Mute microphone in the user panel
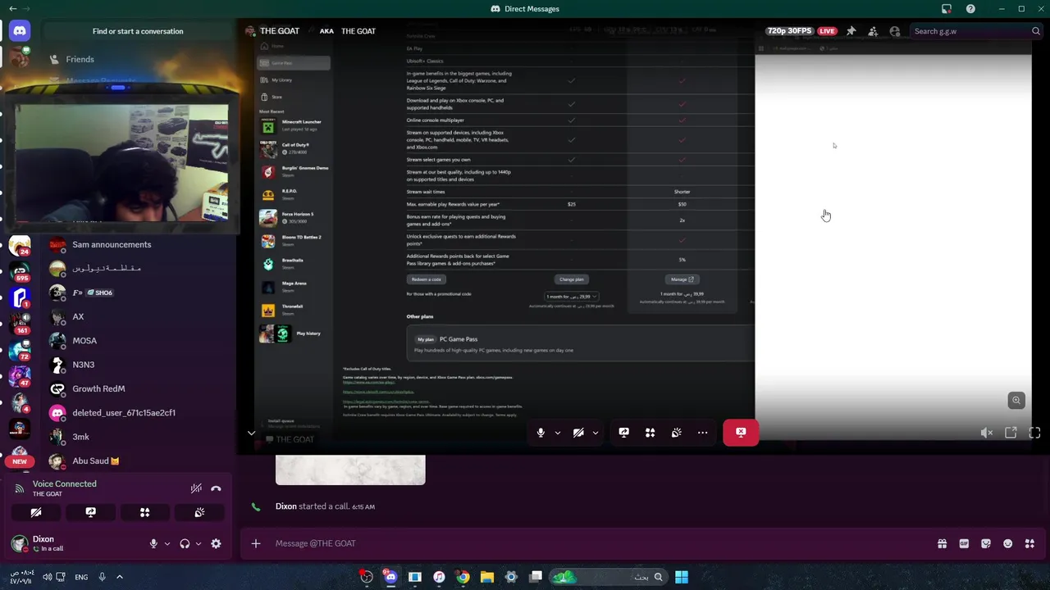The height and width of the screenshot is (590, 1050). click(x=153, y=543)
